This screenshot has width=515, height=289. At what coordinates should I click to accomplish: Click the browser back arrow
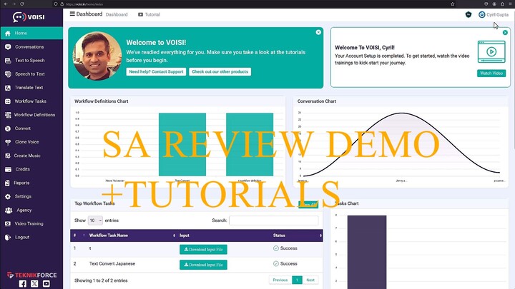click(x=6, y=4)
